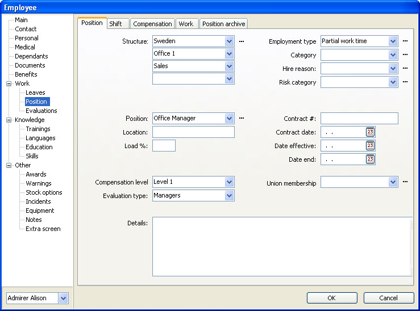Click the ellipsis beside Union membership
The height and width of the screenshot is (311, 420).
coord(405,182)
